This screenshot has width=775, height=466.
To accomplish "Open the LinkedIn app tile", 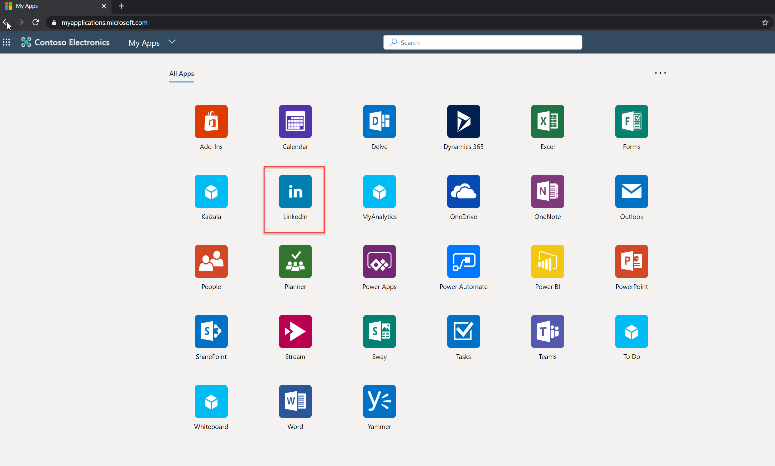I will [295, 191].
